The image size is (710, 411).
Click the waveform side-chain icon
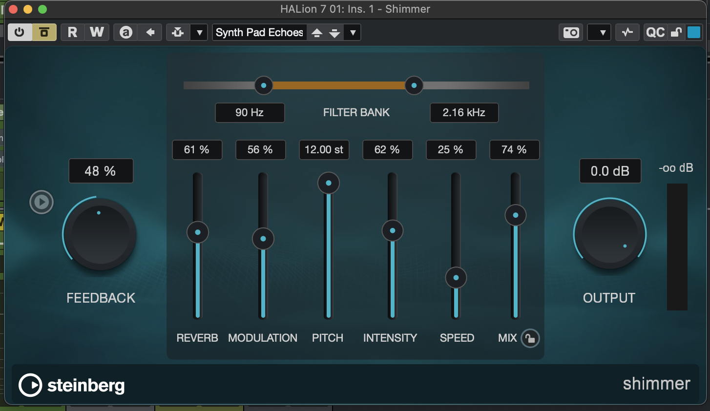click(627, 33)
